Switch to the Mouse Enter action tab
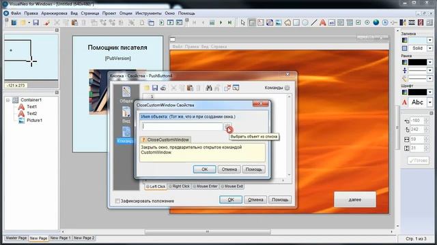 click(206, 186)
